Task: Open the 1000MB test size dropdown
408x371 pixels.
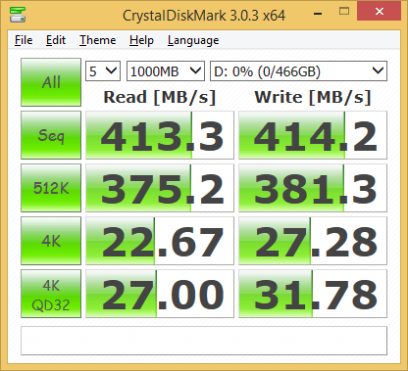Action: coord(166,70)
